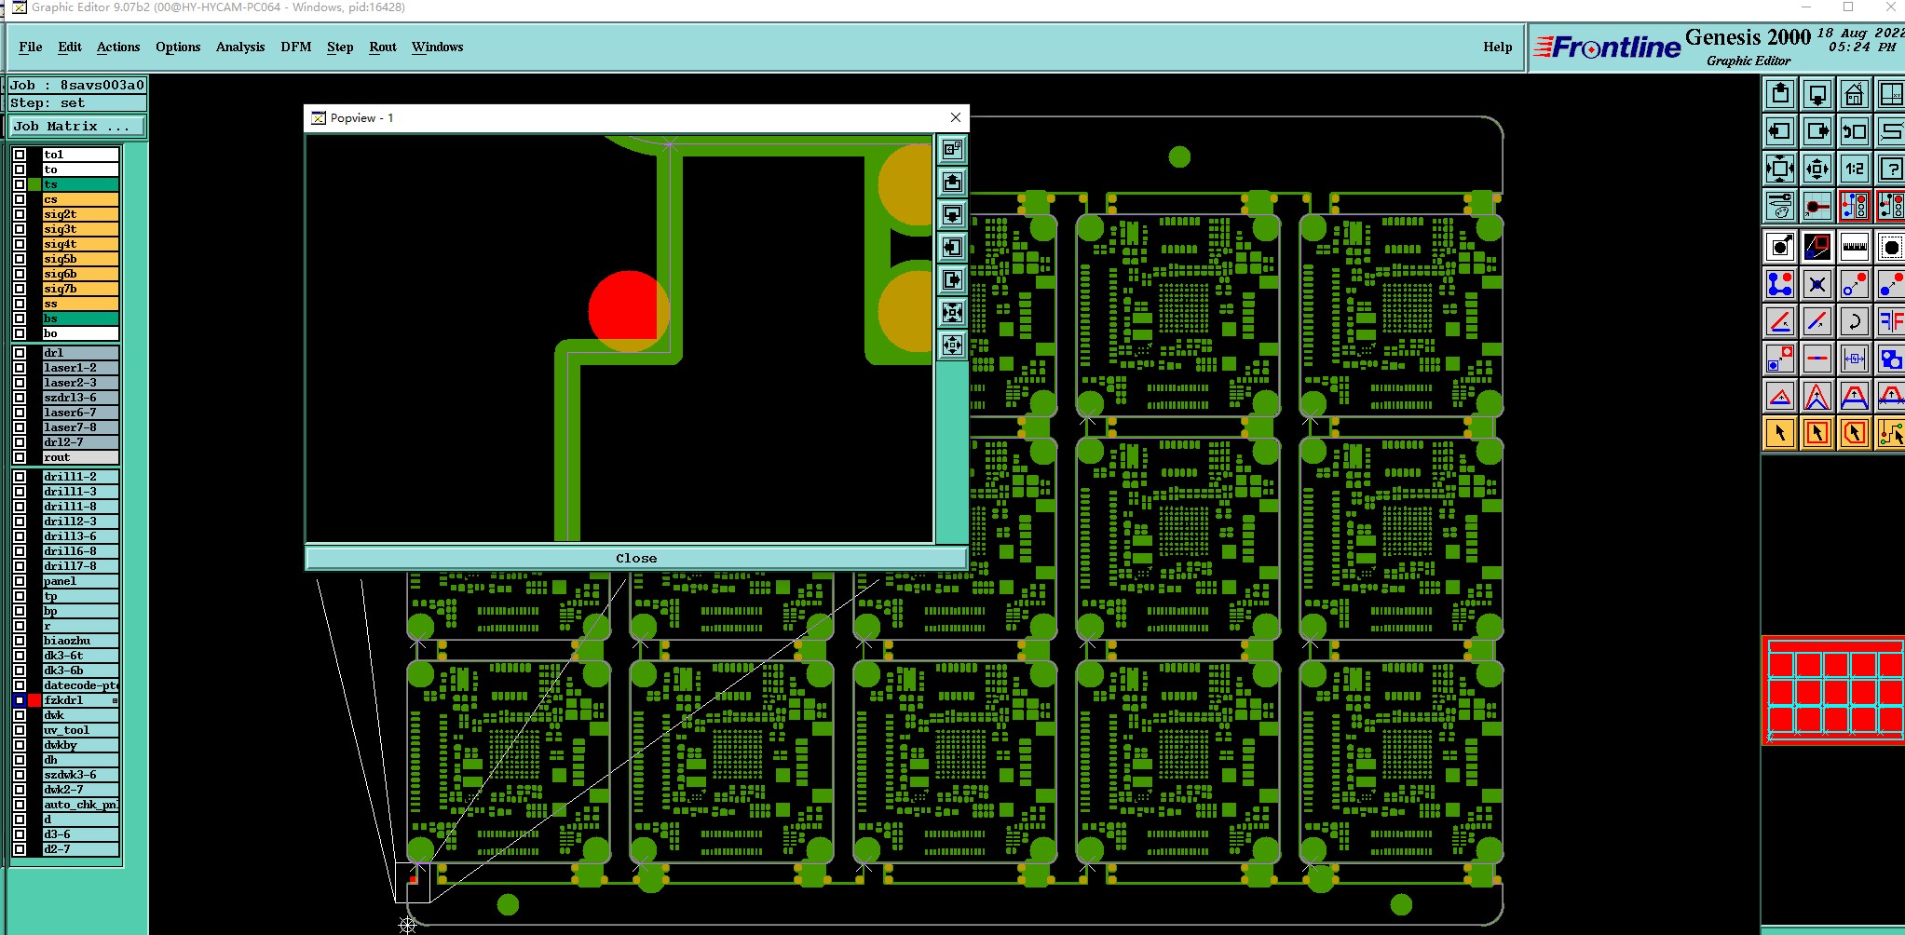Open the wrench and palette settings icon
Image resolution: width=1905 pixels, height=935 pixels.
[1780, 206]
